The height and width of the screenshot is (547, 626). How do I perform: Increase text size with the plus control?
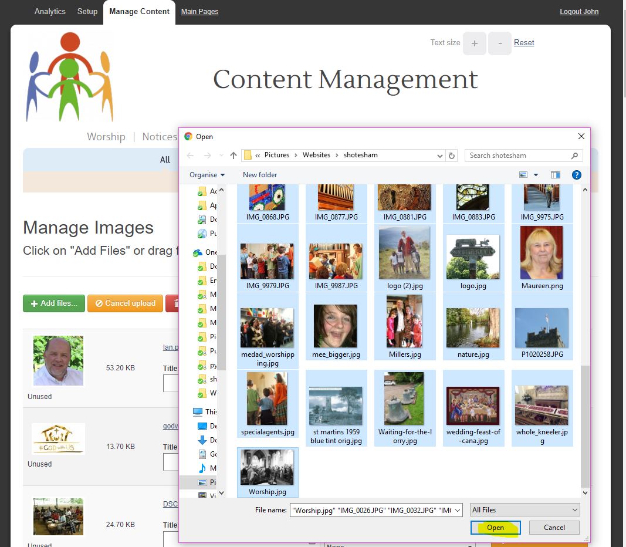[x=475, y=43]
